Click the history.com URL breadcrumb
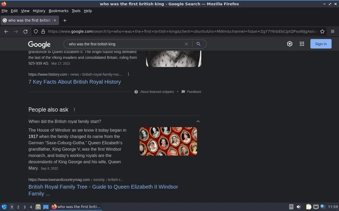 75,74
